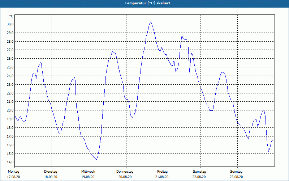
Task: Select the 22,0 y-axis value
Action: click(x=10, y=93)
